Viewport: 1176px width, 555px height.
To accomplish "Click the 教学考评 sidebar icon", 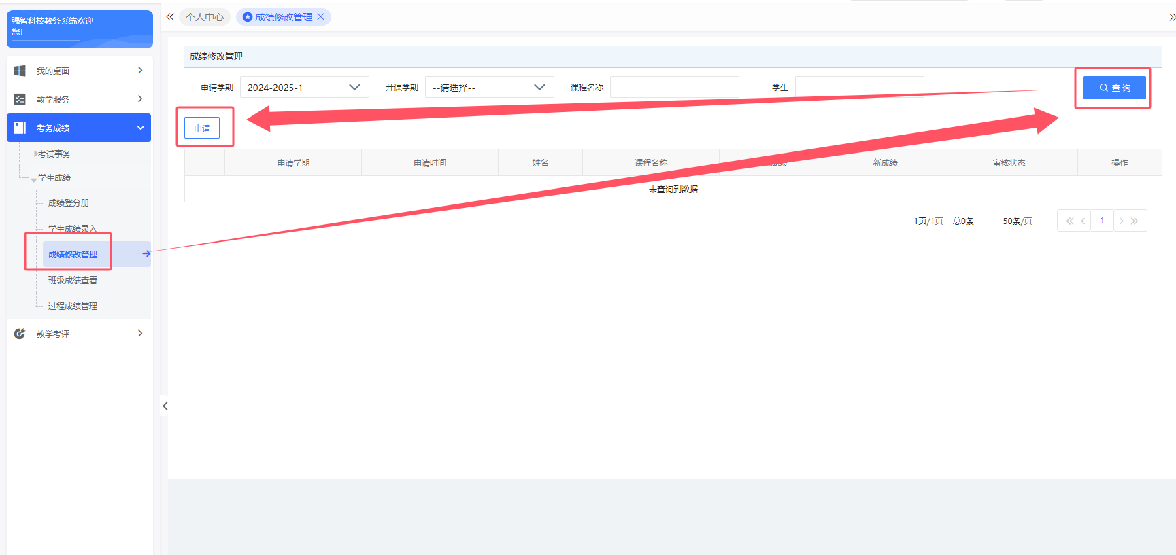I will 20,334.
